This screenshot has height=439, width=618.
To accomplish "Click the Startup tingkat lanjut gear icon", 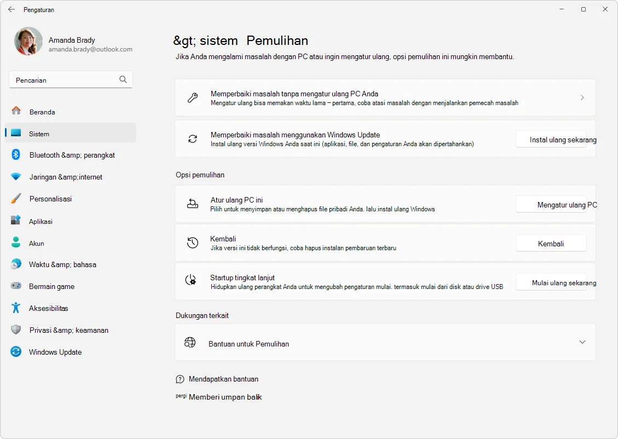I will click(x=191, y=280).
